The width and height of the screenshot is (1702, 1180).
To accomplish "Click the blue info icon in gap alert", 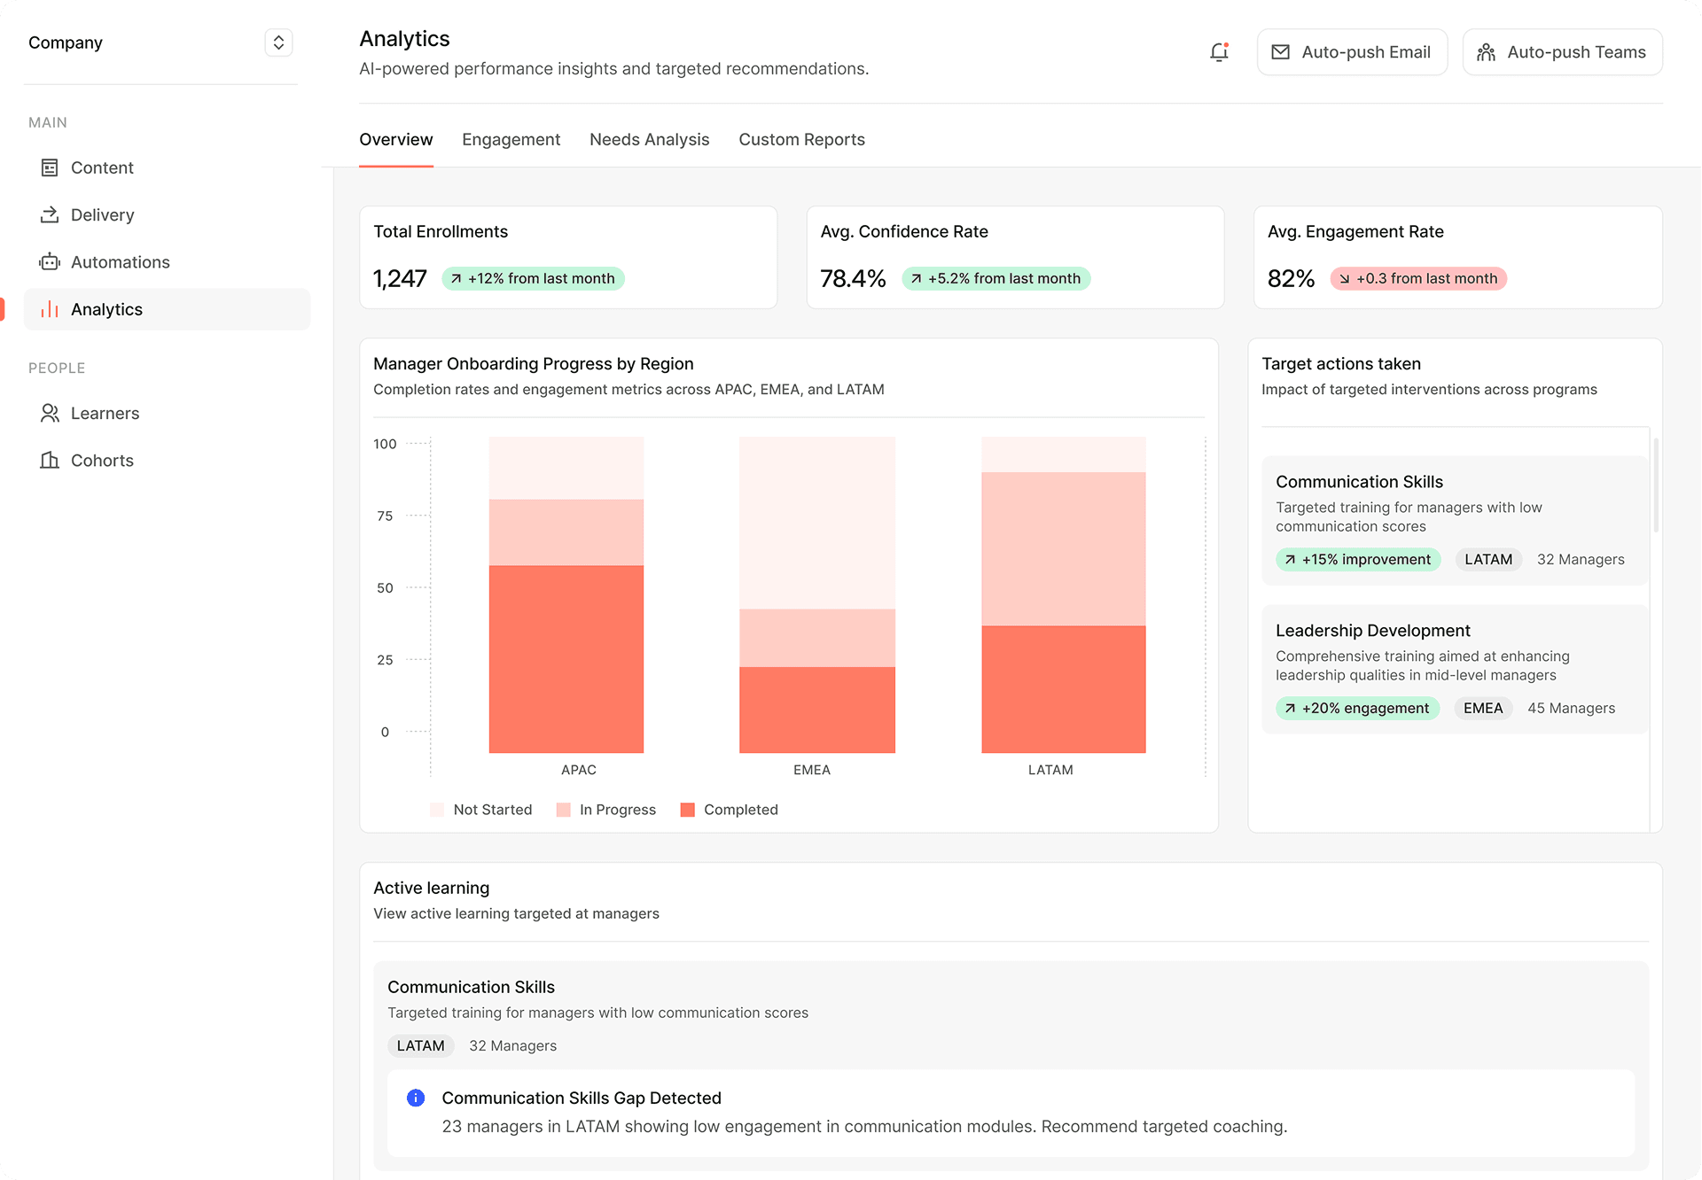I will pyautogui.click(x=415, y=1098).
